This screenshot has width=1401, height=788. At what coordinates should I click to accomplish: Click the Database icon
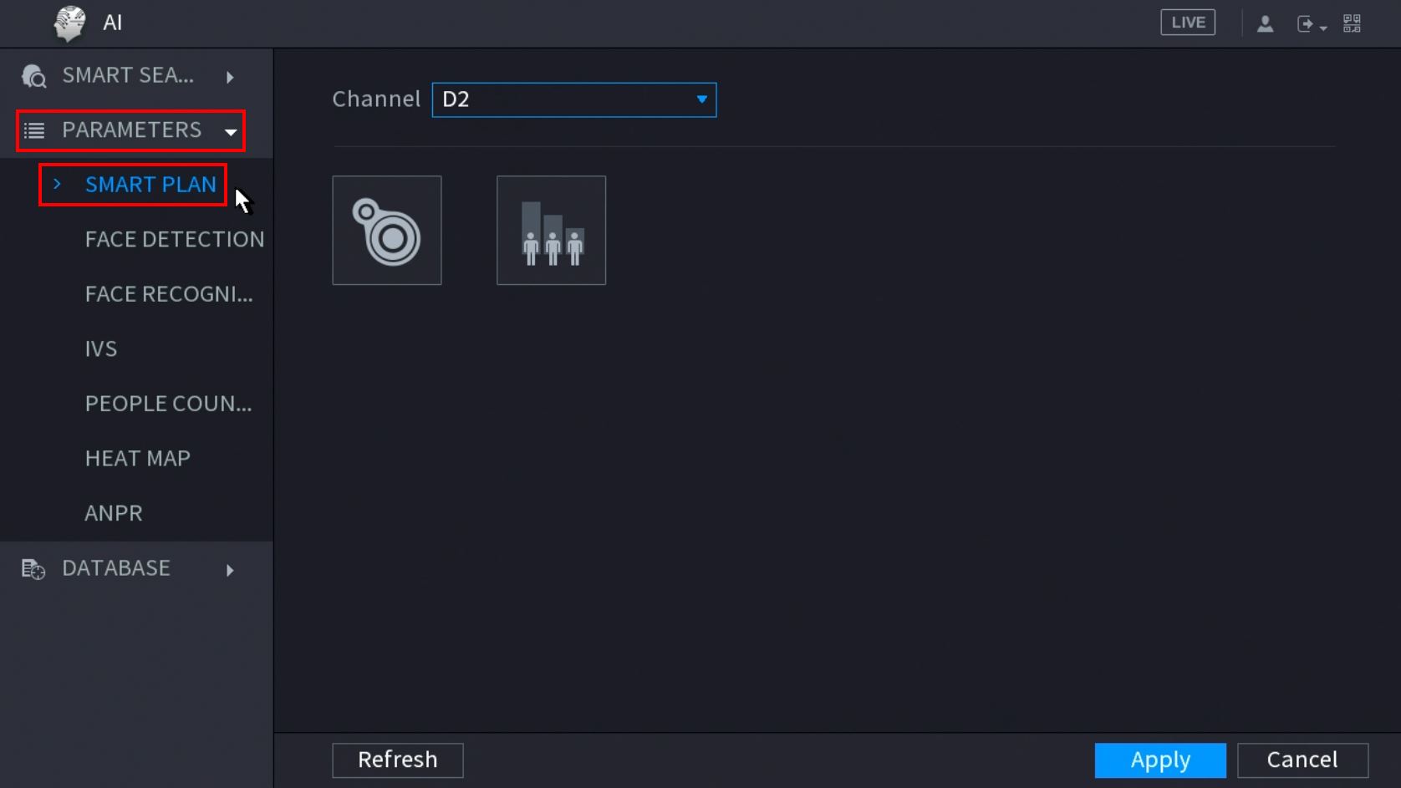pos(33,569)
